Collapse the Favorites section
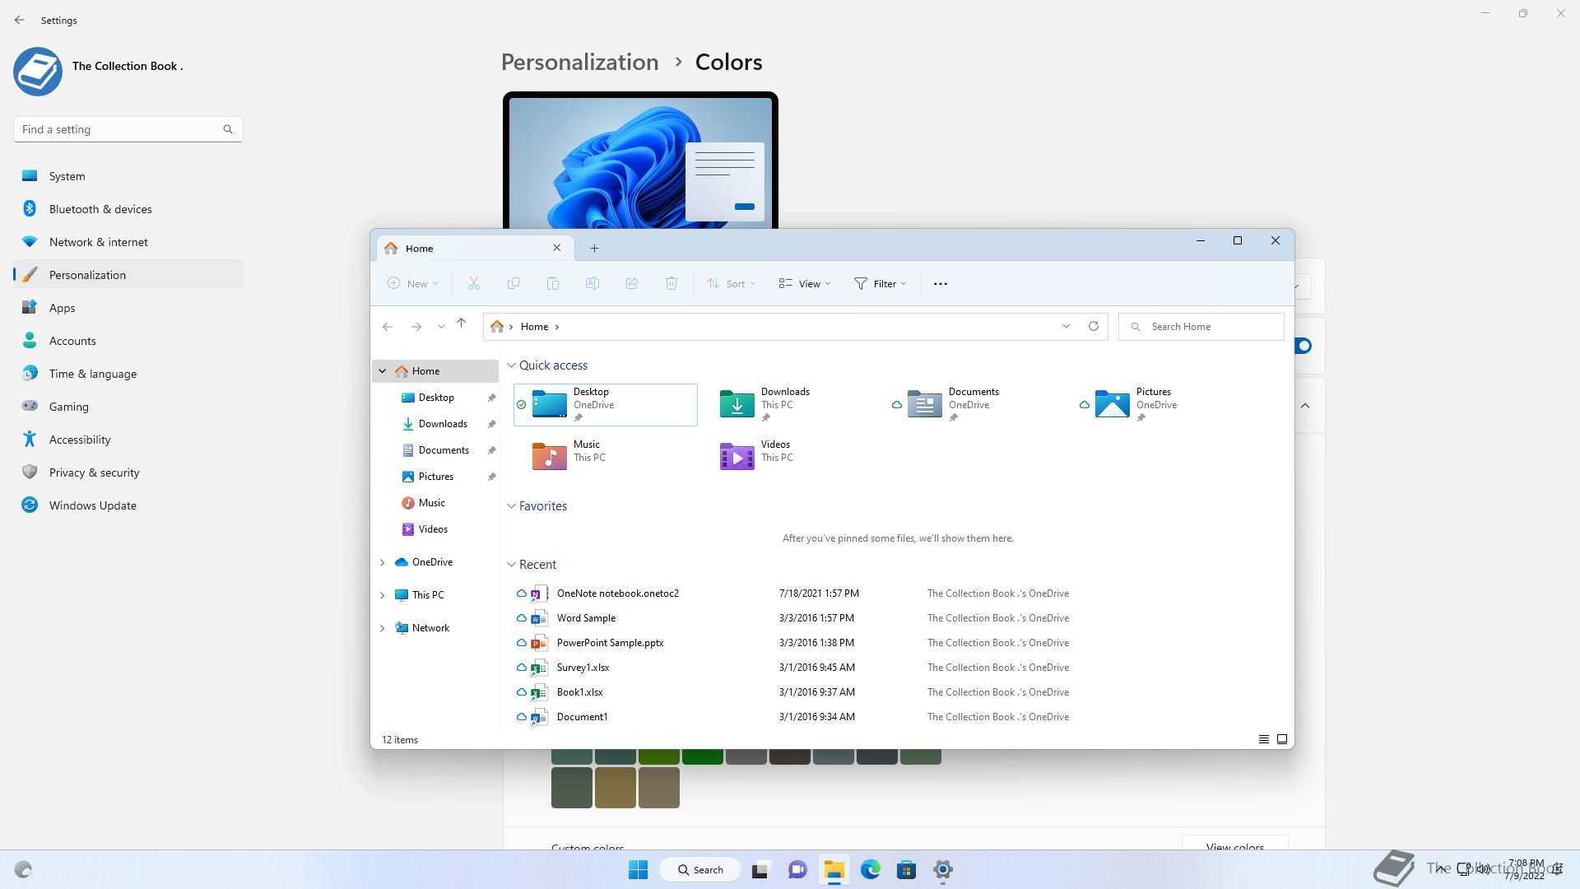 pyautogui.click(x=511, y=506)
